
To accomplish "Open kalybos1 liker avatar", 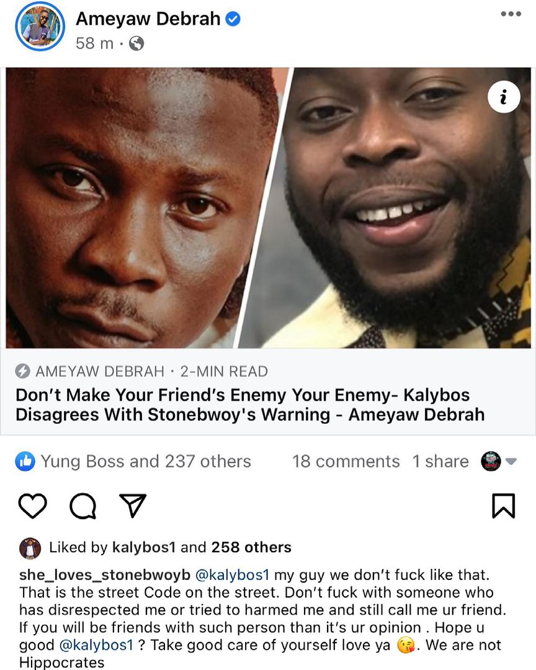I will tap(30, 548).
